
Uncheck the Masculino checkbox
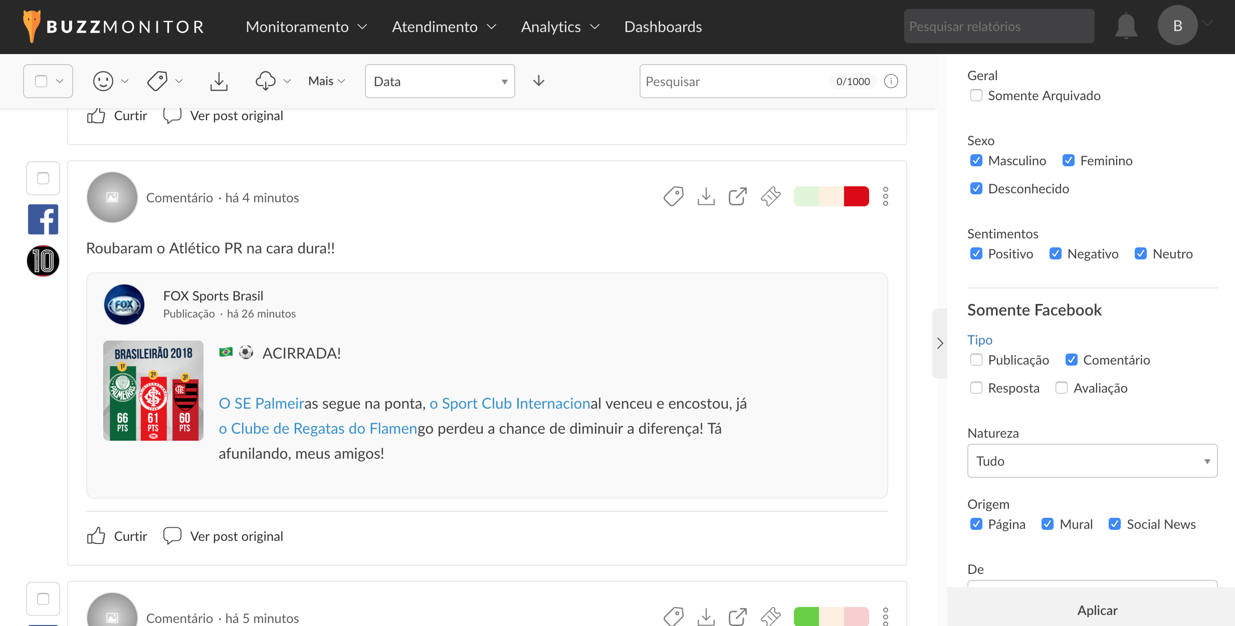click(x=976, y=161)
